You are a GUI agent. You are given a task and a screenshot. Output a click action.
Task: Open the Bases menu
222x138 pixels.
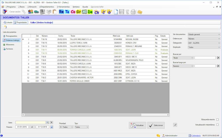[x=22, y=7]
